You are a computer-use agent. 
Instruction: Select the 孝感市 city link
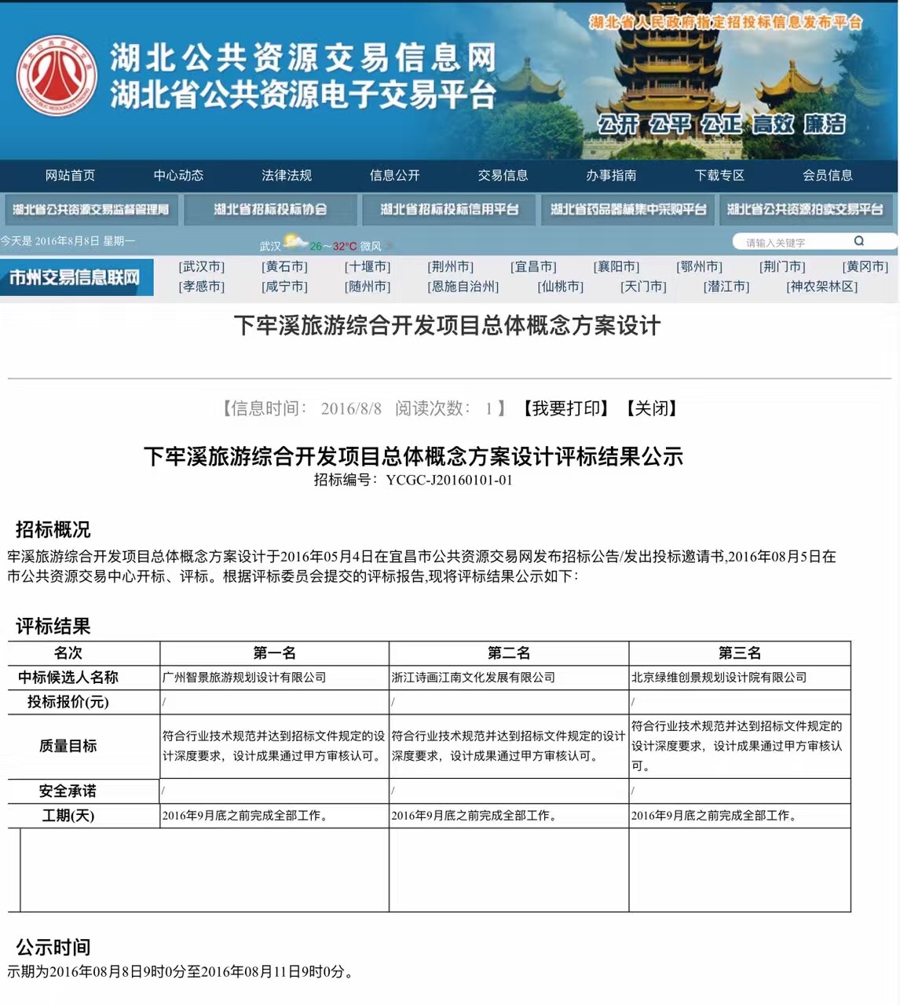(x=202, y=287)
